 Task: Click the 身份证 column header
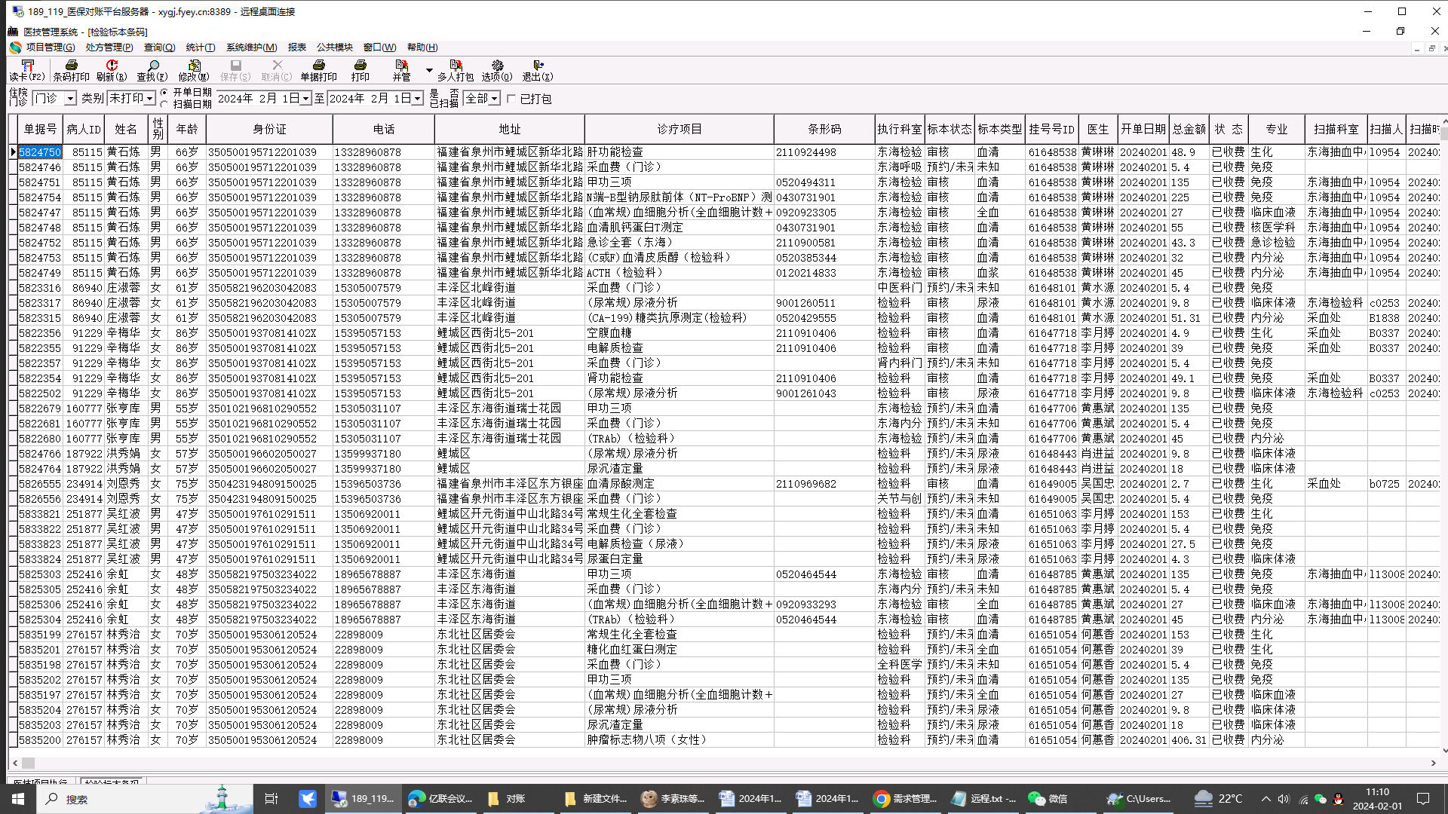point(269,129)
